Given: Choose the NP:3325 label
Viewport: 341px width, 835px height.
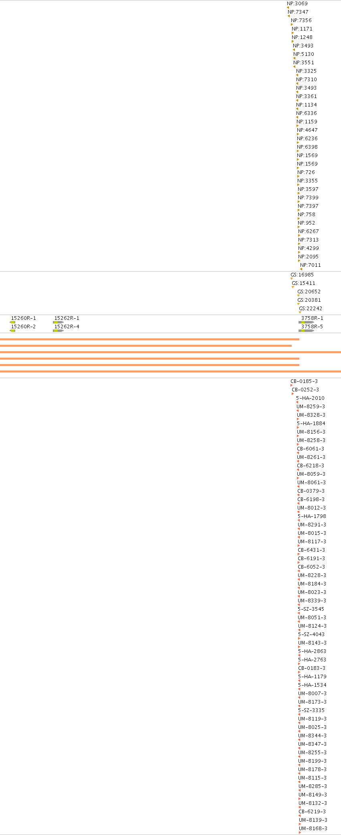Looking at the screenshot, I should (x=307, y=71).
